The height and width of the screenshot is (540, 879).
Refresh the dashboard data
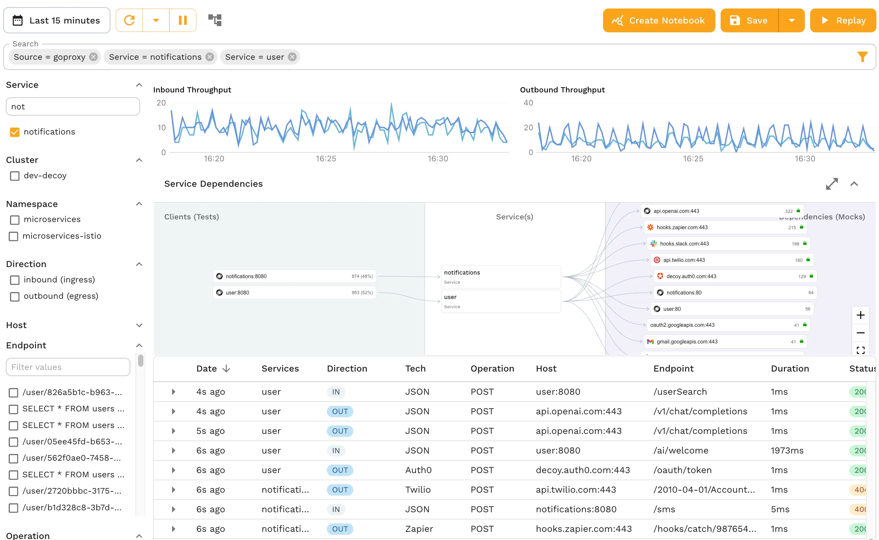tap(129, 20)
